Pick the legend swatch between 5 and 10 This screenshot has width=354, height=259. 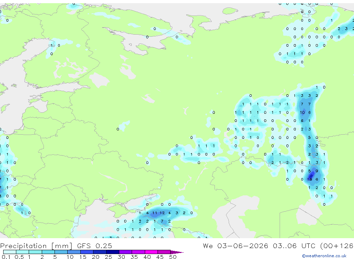tap(61, 252)
